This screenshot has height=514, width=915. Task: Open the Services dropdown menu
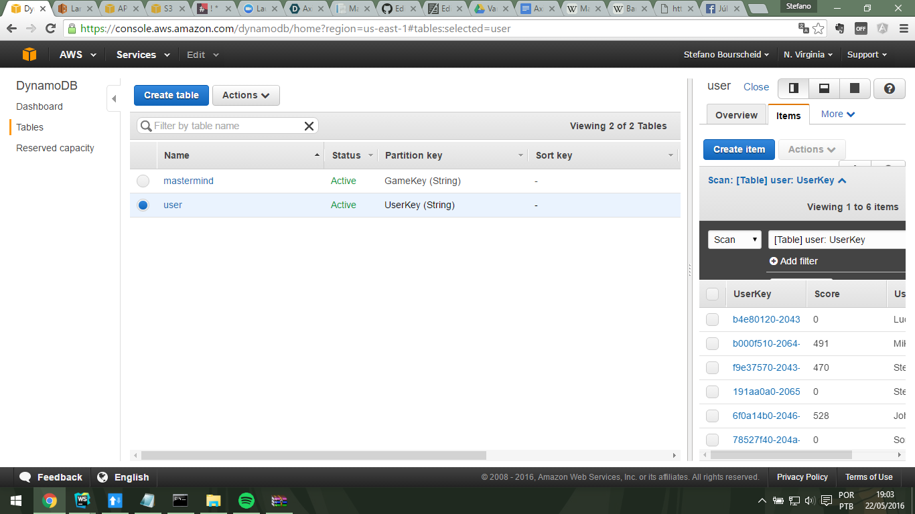pos(143,55)
